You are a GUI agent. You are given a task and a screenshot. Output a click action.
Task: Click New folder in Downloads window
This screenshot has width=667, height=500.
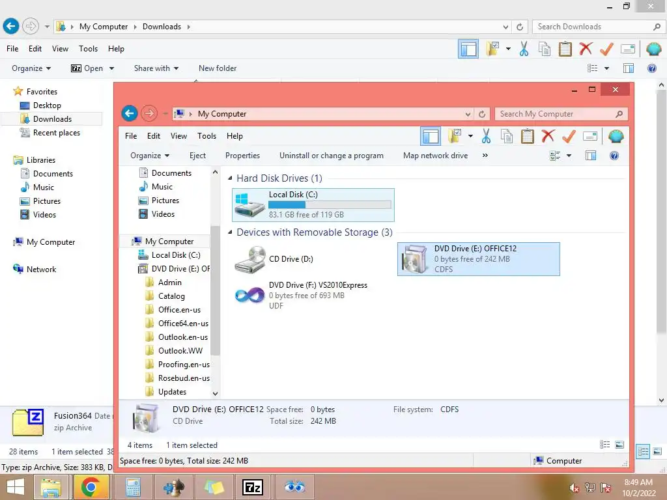218,68
